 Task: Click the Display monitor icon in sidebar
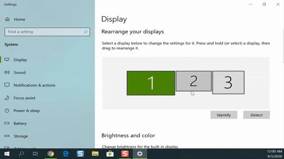[x=7, y=60]
